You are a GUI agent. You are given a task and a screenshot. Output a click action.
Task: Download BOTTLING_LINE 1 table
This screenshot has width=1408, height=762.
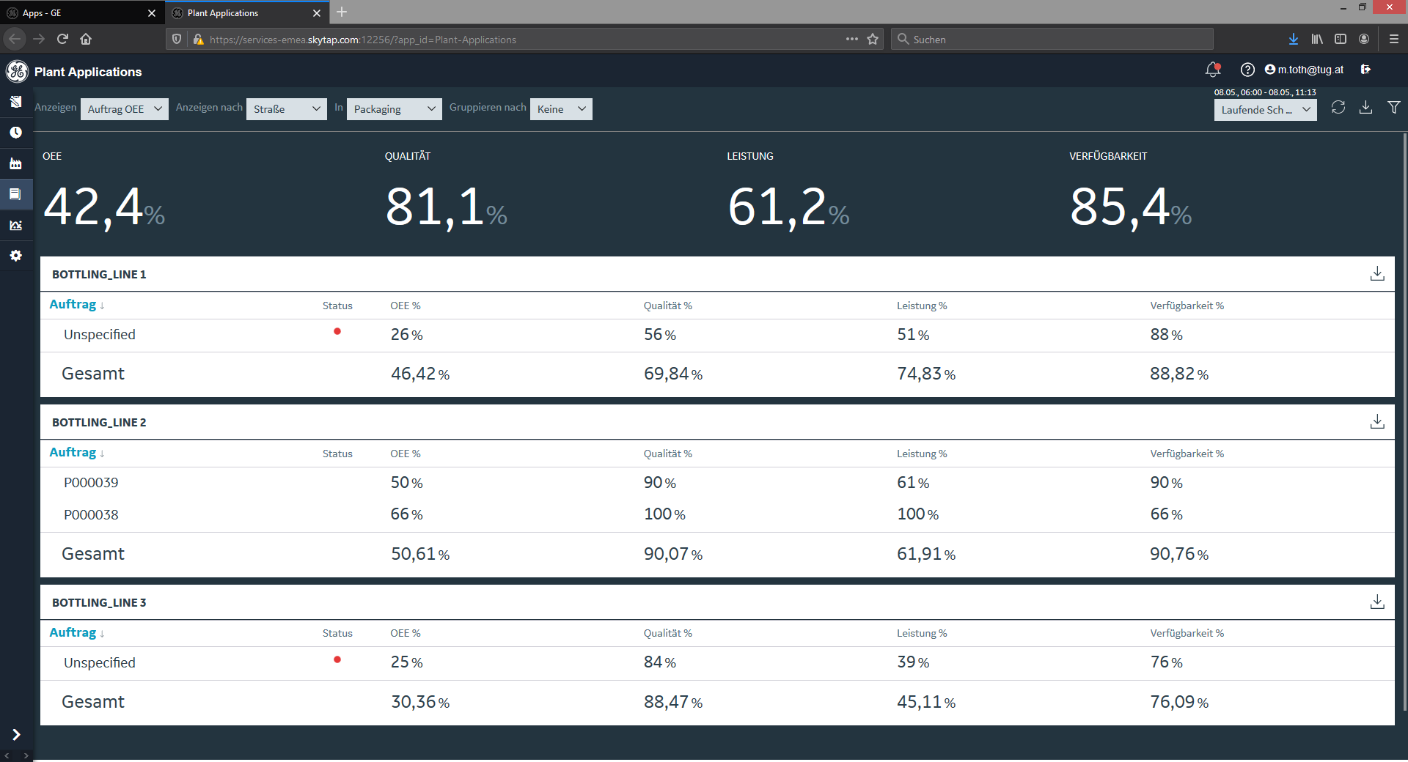tap(1377, 273)
